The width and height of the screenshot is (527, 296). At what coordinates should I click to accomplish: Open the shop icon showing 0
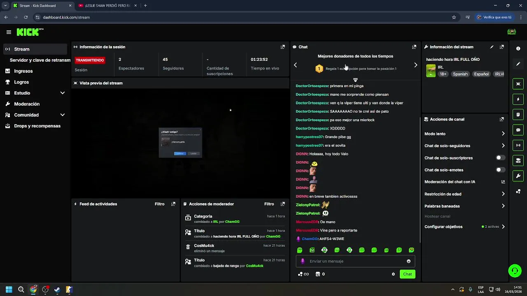320,274
